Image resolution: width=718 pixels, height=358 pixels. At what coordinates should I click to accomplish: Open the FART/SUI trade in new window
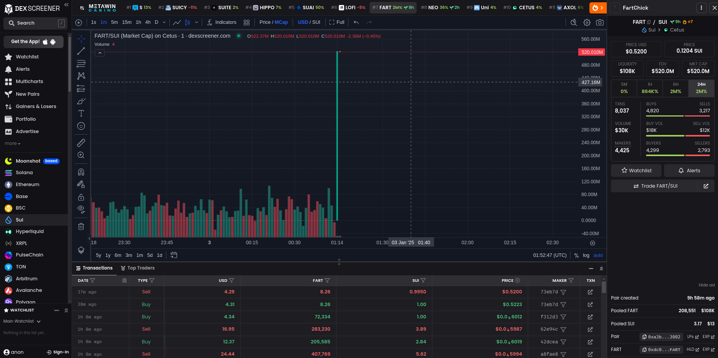(x=706, y=186)
